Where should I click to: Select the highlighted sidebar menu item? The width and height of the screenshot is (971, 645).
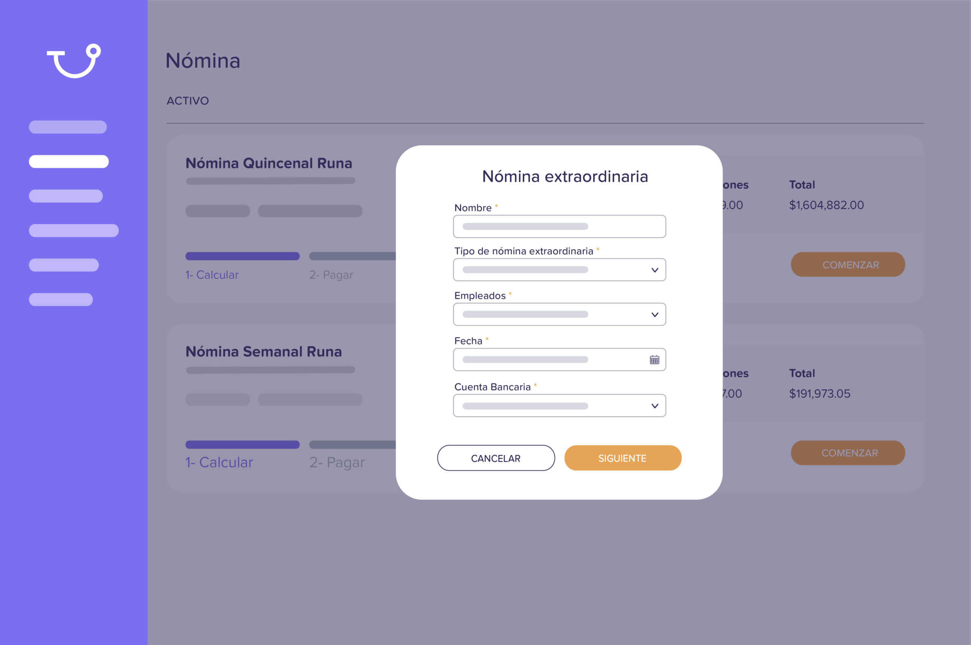coord(69,161)
